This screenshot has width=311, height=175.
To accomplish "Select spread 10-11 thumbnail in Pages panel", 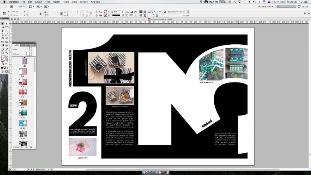I will pos(23,113).
